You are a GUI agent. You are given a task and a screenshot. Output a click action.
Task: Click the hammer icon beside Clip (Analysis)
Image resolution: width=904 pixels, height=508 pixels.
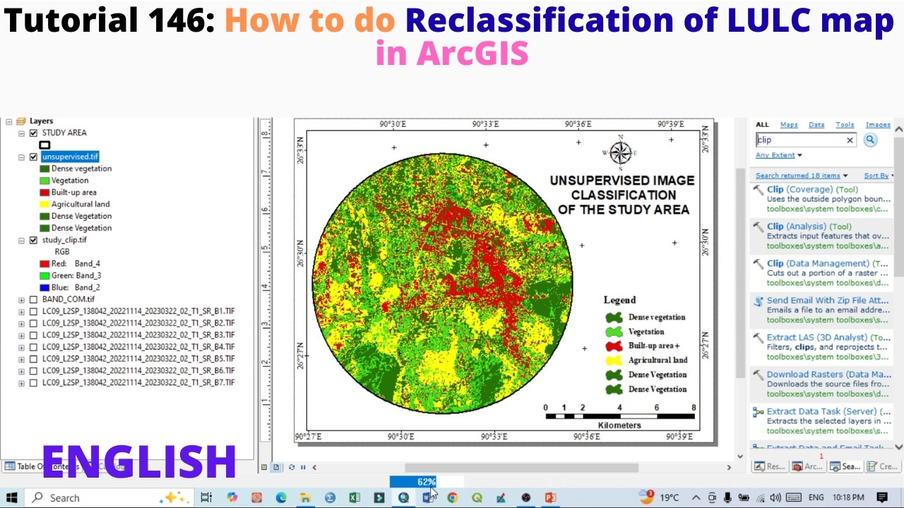click(x=758, y=227)
